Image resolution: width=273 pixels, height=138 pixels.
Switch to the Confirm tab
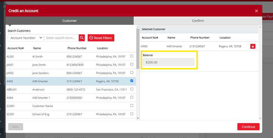point(198,21)
